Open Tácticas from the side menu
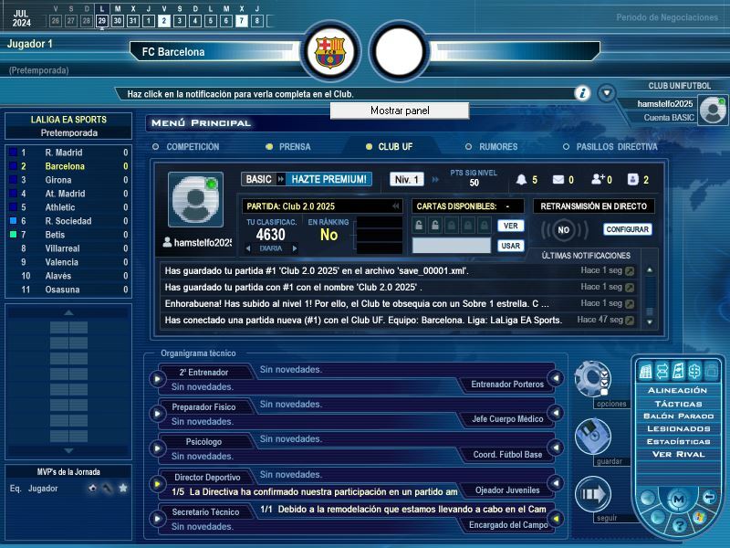The height and width of the screenshot is (548, 730). [677, 403]
